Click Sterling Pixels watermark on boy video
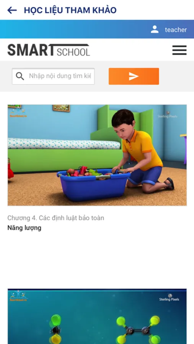Screen dimensions: 194x344 point(168,115)
